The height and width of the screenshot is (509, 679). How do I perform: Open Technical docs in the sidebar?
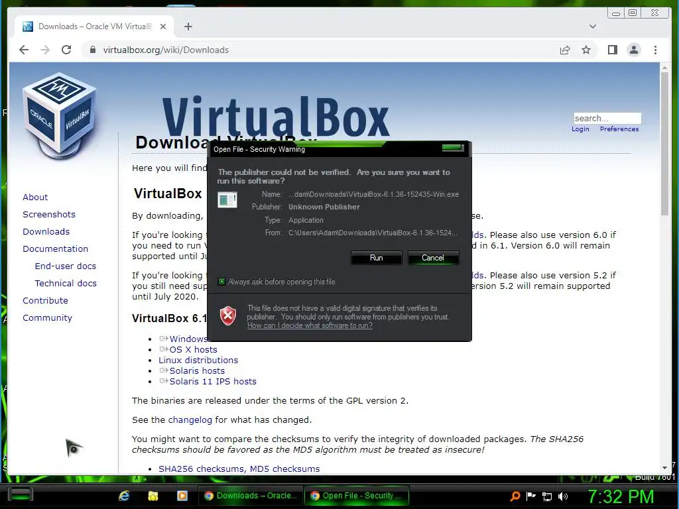pyautogui.click(x=66, y=283)
